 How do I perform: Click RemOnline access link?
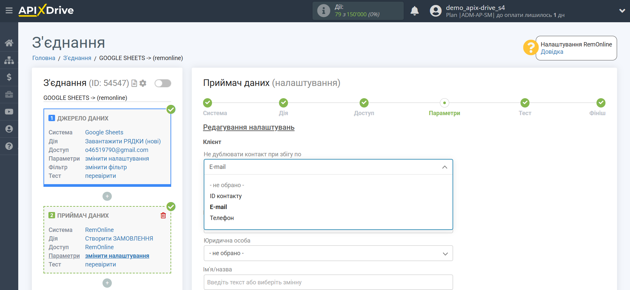(99, 247)
